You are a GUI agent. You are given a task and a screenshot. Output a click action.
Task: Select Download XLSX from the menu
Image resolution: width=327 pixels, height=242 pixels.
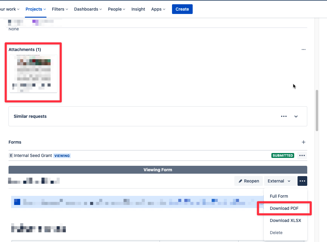point(285,220)
